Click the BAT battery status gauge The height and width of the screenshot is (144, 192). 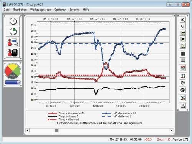(x=13, y=71)
